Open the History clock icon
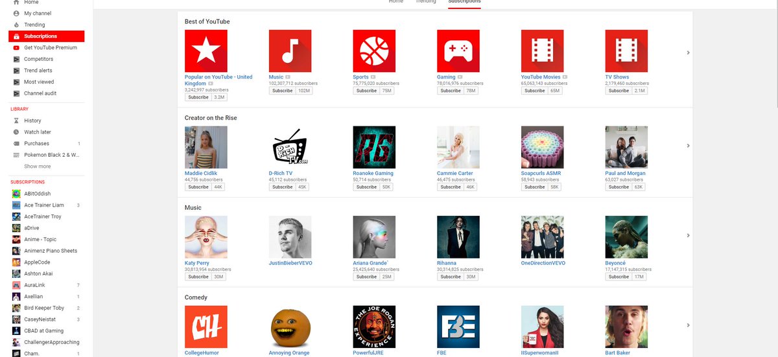Image resolution: width=778 pixels, height=357 pixels. point(17,121)
